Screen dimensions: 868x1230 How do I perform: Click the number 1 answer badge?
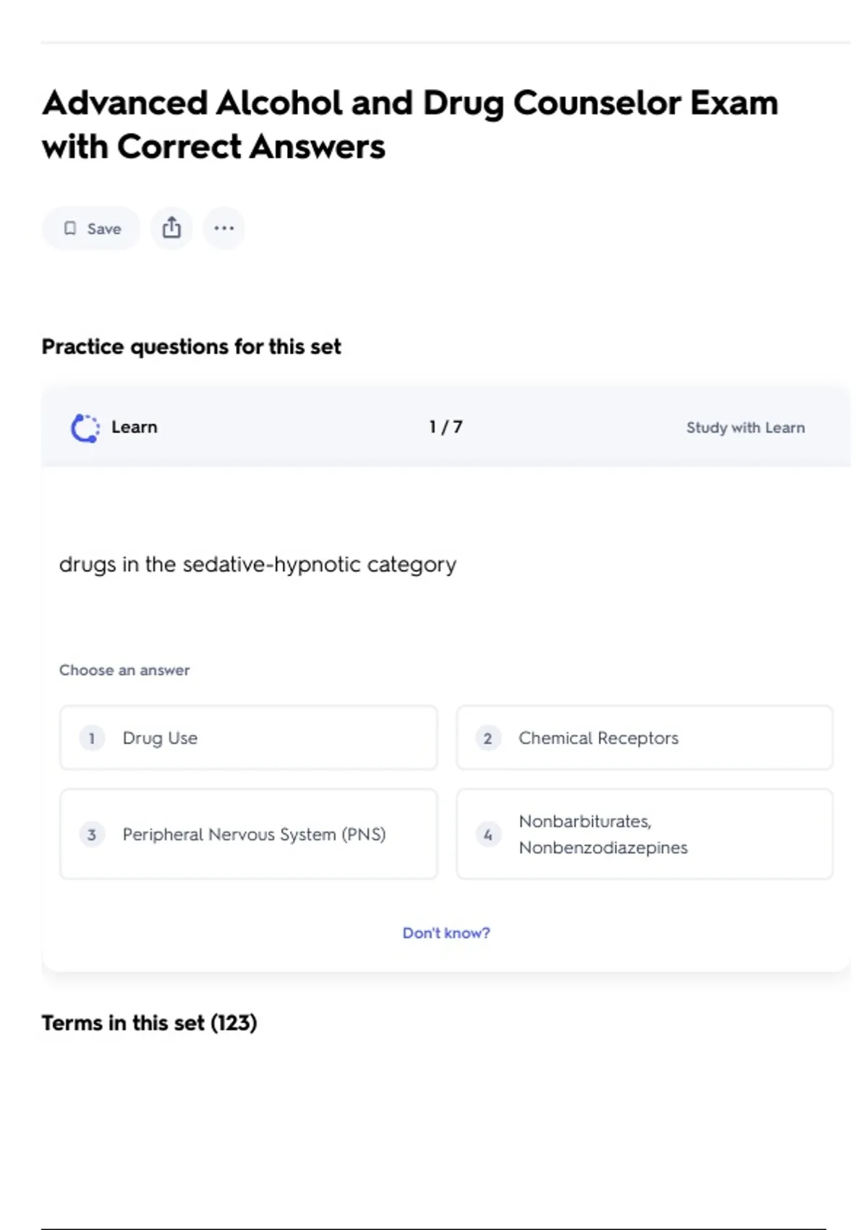pyautogui.click(x=92, y=738)
